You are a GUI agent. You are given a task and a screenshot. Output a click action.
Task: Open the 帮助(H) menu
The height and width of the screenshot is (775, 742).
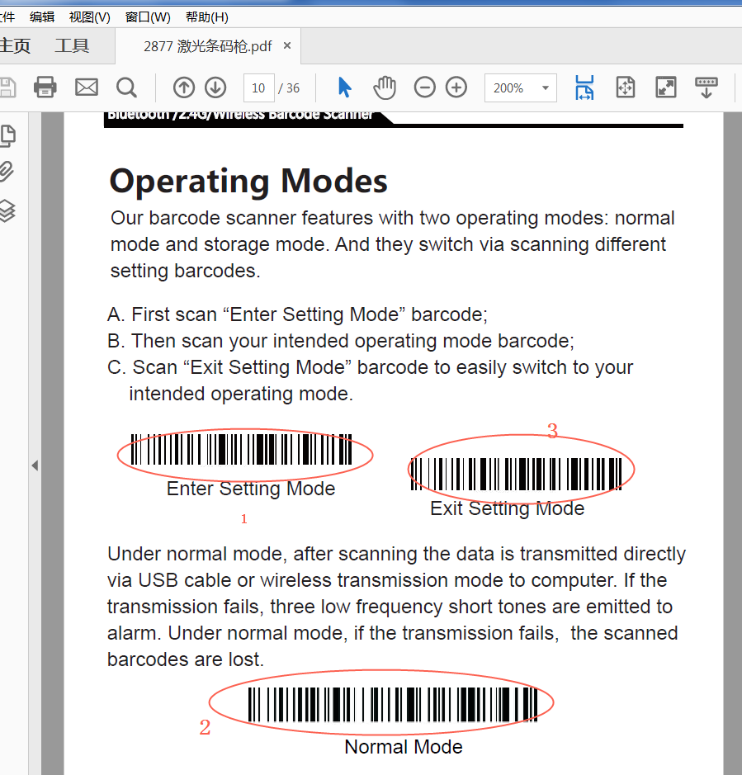[206, 17]
